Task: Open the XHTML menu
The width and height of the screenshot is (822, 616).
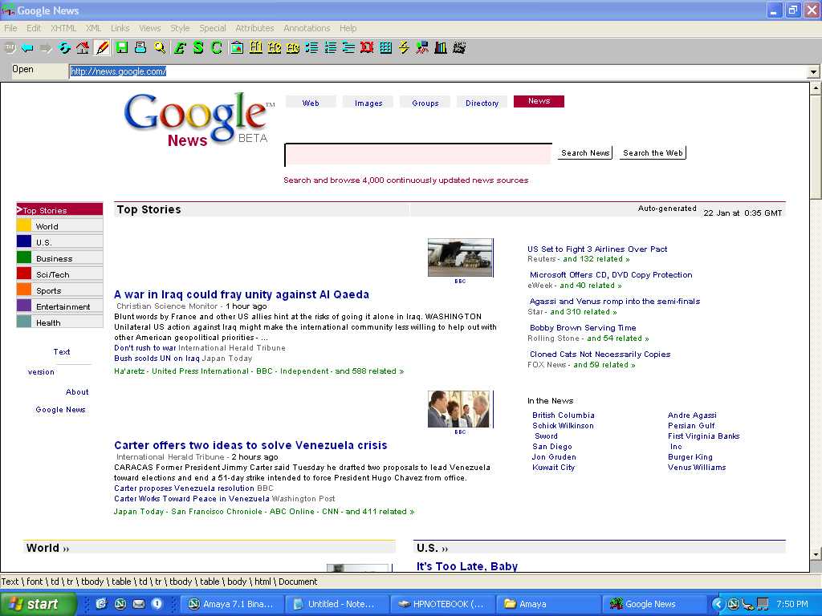Action: (x=63, y=28)
